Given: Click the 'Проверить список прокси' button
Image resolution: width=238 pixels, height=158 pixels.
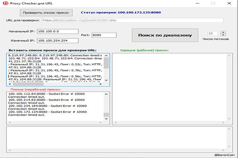Looking at the screenshot, I should pos(47,13).
